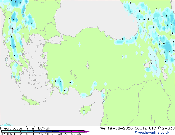Open the weatheronline.co.uk link
This screenshot has width=175, height=135.
pos(152,133)
